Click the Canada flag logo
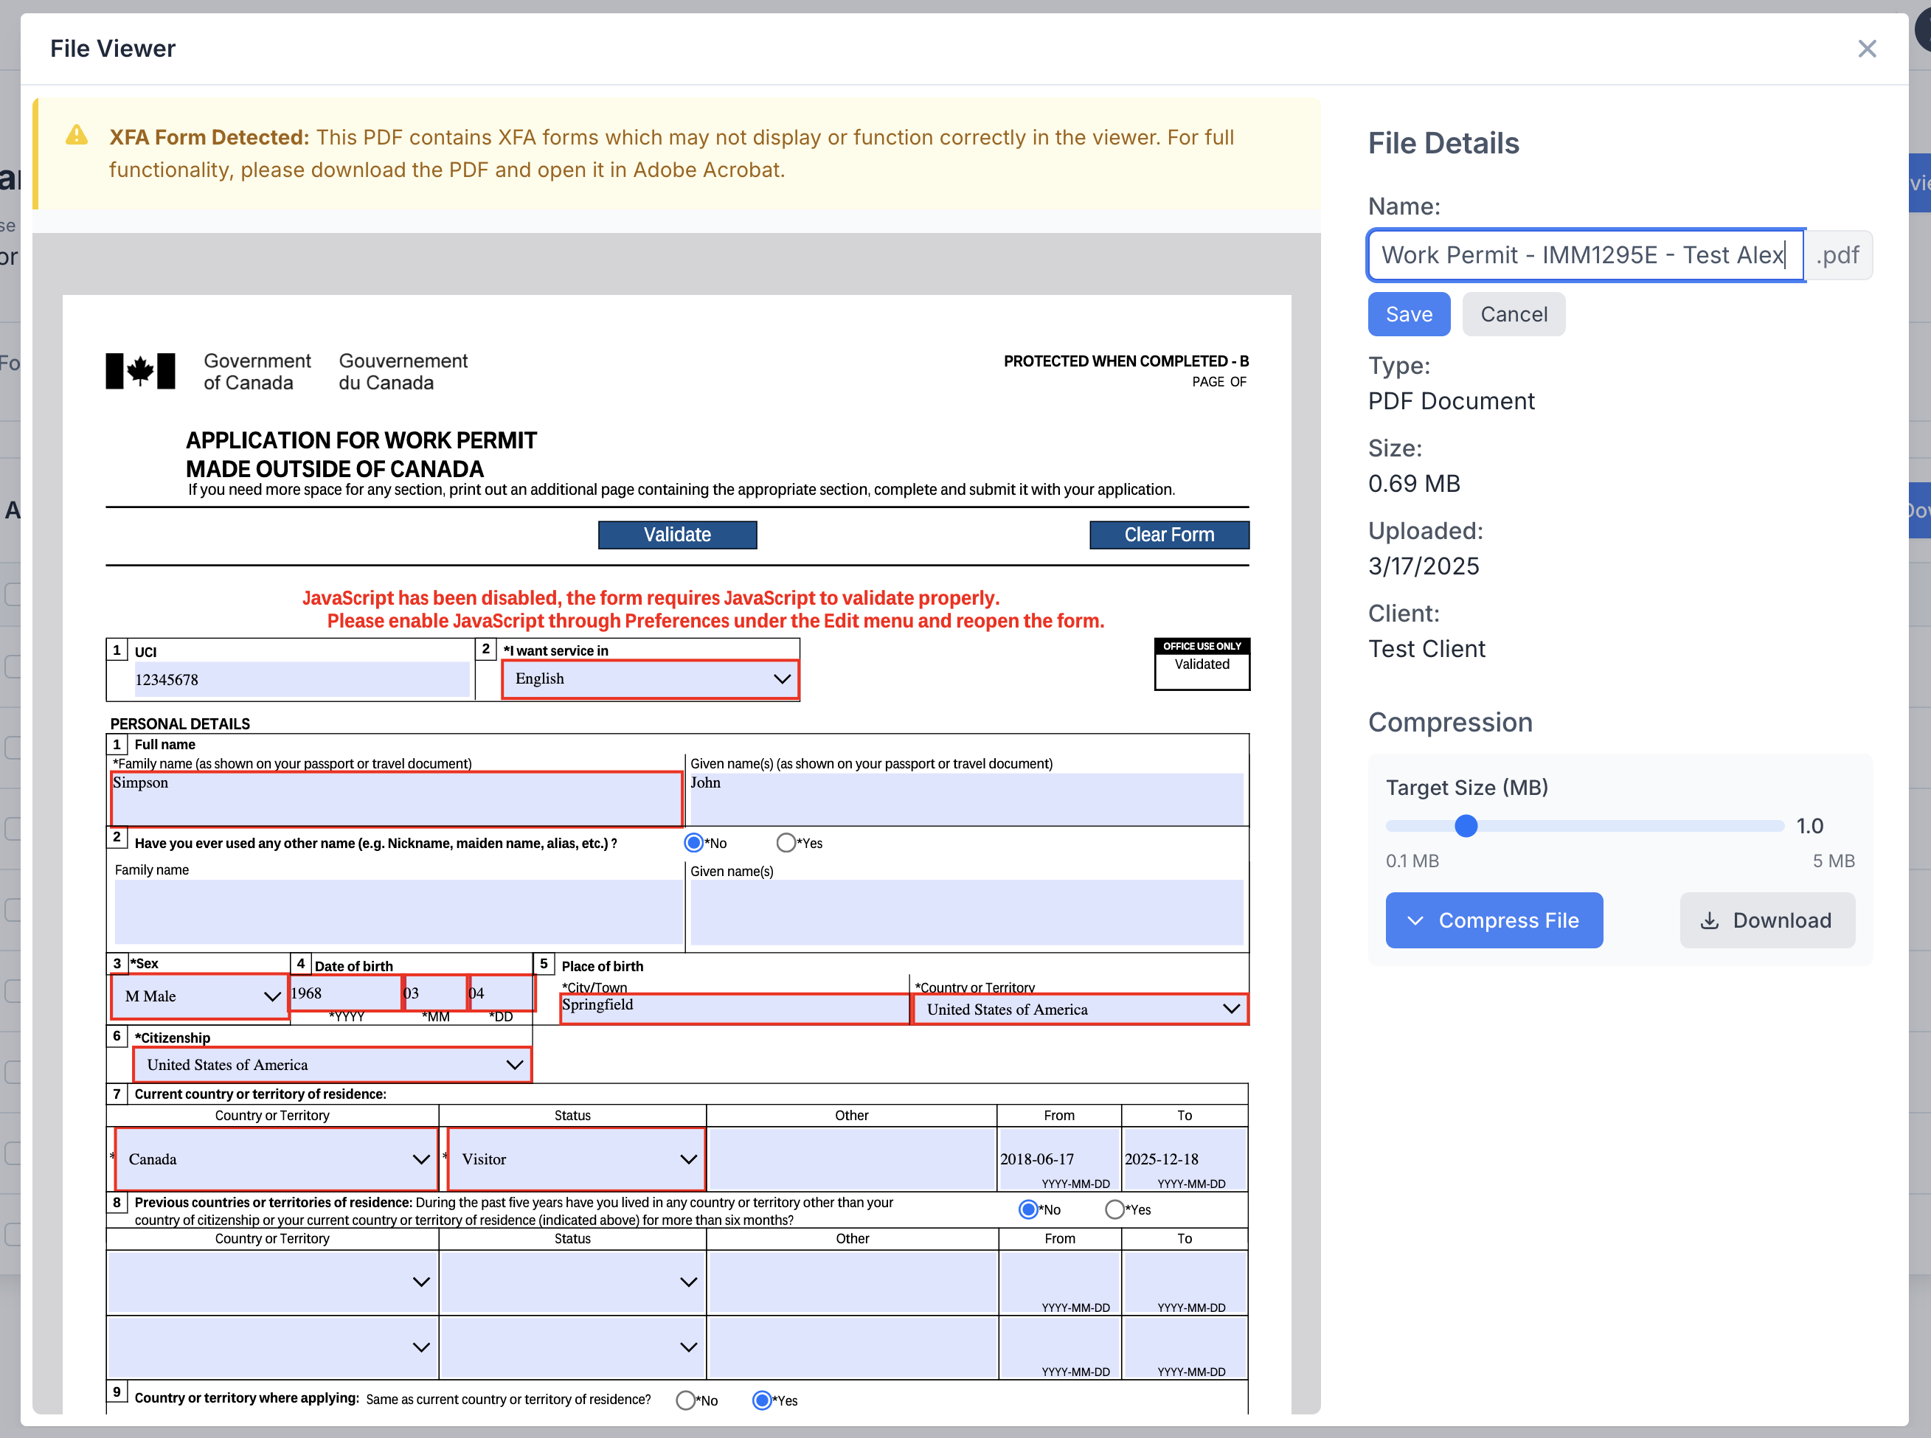 [140, 371]
